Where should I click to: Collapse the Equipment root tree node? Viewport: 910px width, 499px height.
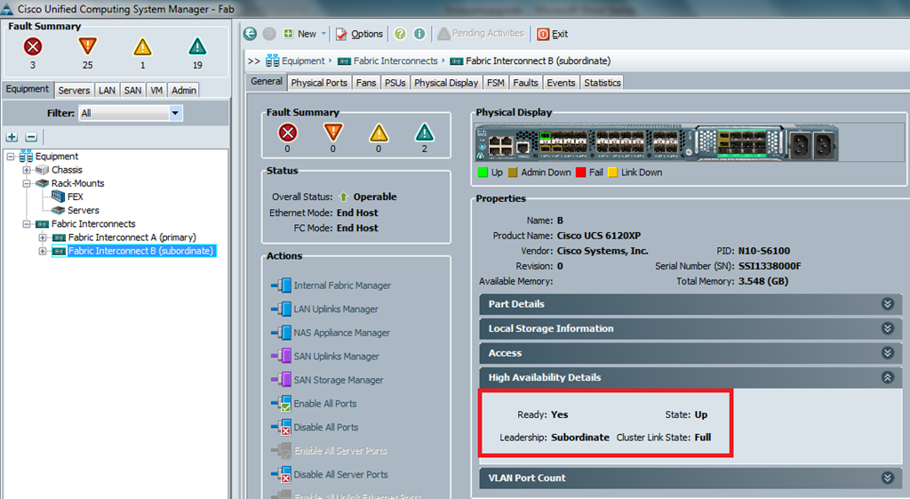pyautogui.click(x=11, y=157)
